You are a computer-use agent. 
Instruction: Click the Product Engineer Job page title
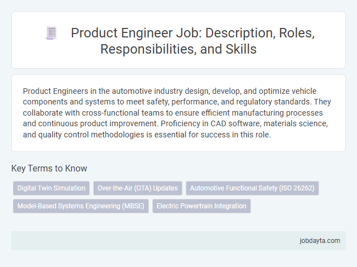pos(192,41)
